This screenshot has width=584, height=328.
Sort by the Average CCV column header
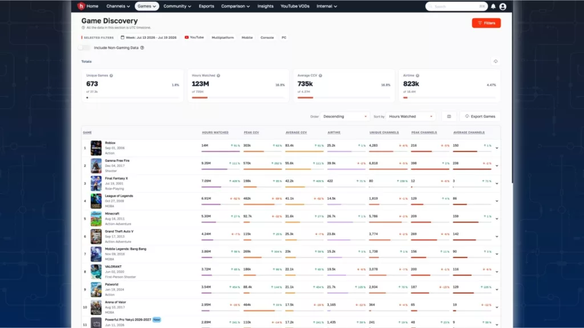[x=296, y=132]
